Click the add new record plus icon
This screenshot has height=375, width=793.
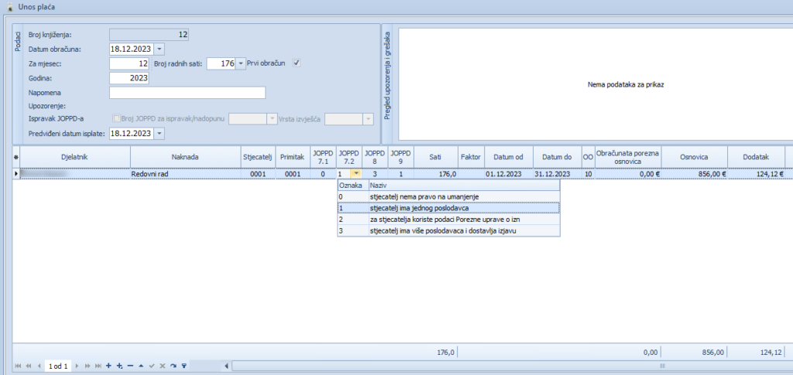(x=108, y=365)
